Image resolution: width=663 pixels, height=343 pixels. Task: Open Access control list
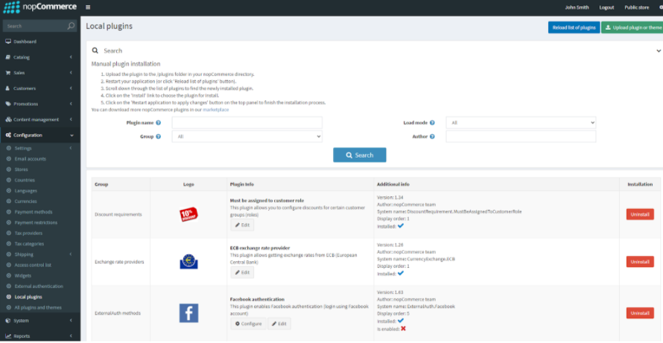point(33,266)
